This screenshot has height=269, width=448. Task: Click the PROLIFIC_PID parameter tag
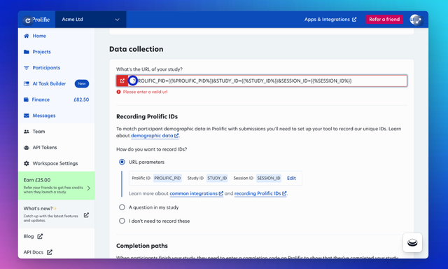pyautogui.click(x=167, y=178)
